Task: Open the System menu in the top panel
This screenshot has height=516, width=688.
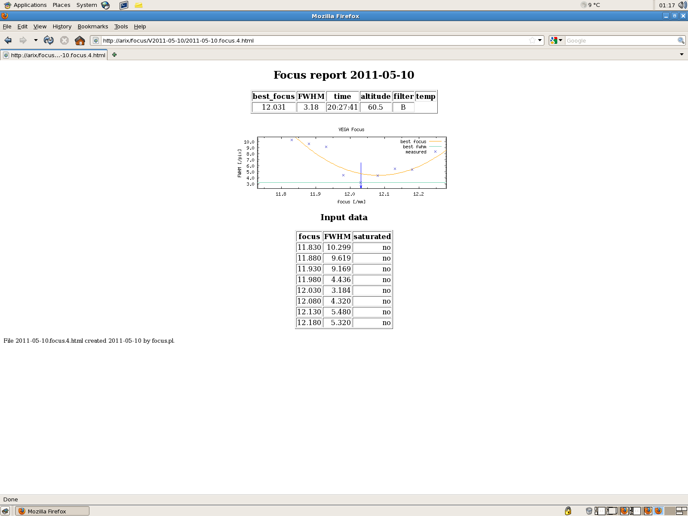Action: 86,5
